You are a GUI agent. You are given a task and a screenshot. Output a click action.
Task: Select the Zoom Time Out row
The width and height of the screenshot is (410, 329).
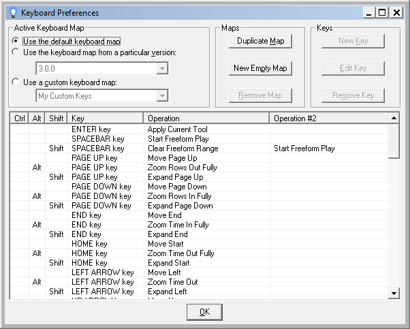pos(200,282)
